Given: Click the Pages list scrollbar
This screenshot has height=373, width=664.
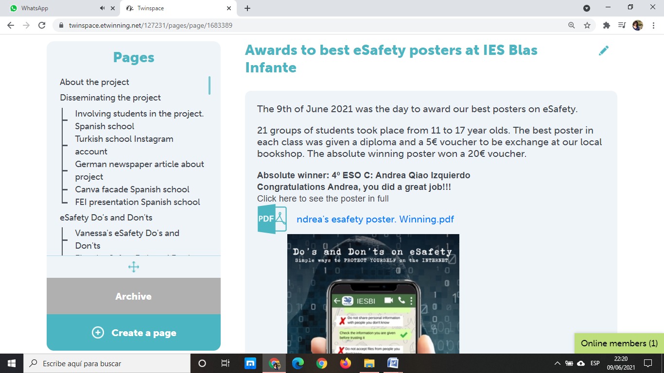Looking at the screenshot, I should [210, 85].
